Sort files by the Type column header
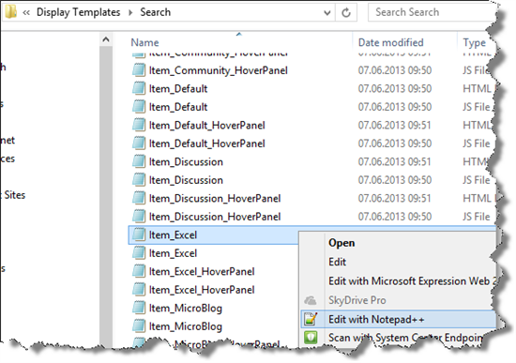The image size is (516, 363). click(474, 43)
